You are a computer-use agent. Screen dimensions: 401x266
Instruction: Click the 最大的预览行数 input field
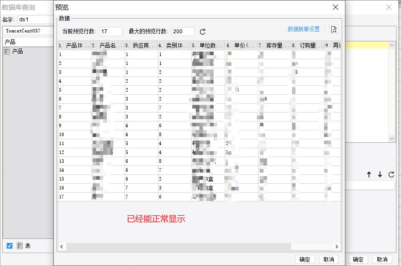tap(183, 32)
